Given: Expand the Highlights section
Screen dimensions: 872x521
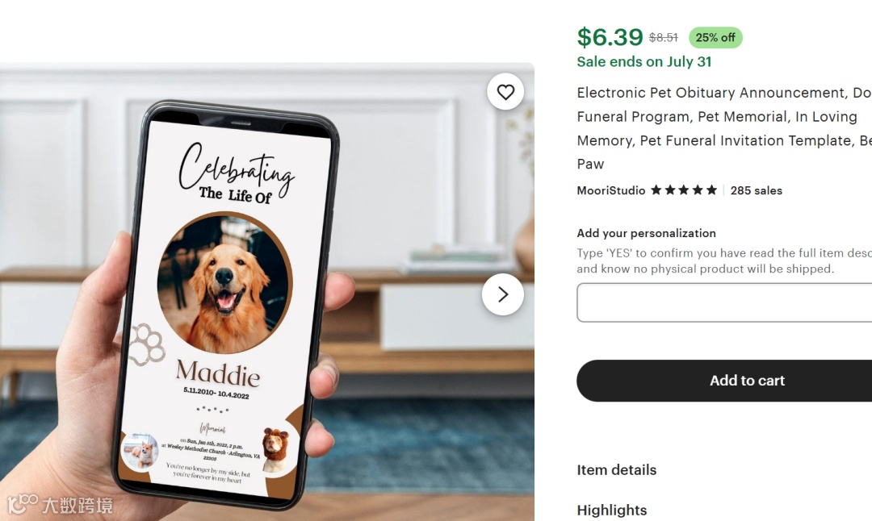Looking at the screenshot, I should 612,510.
